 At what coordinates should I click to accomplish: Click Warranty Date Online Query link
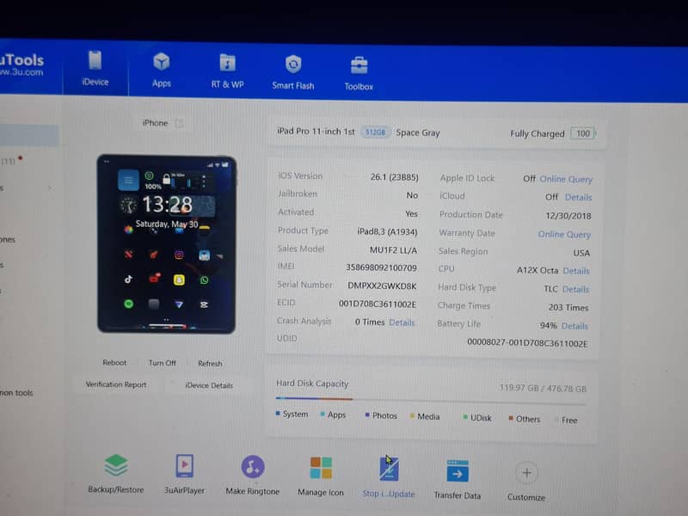[x=564, y=234]
